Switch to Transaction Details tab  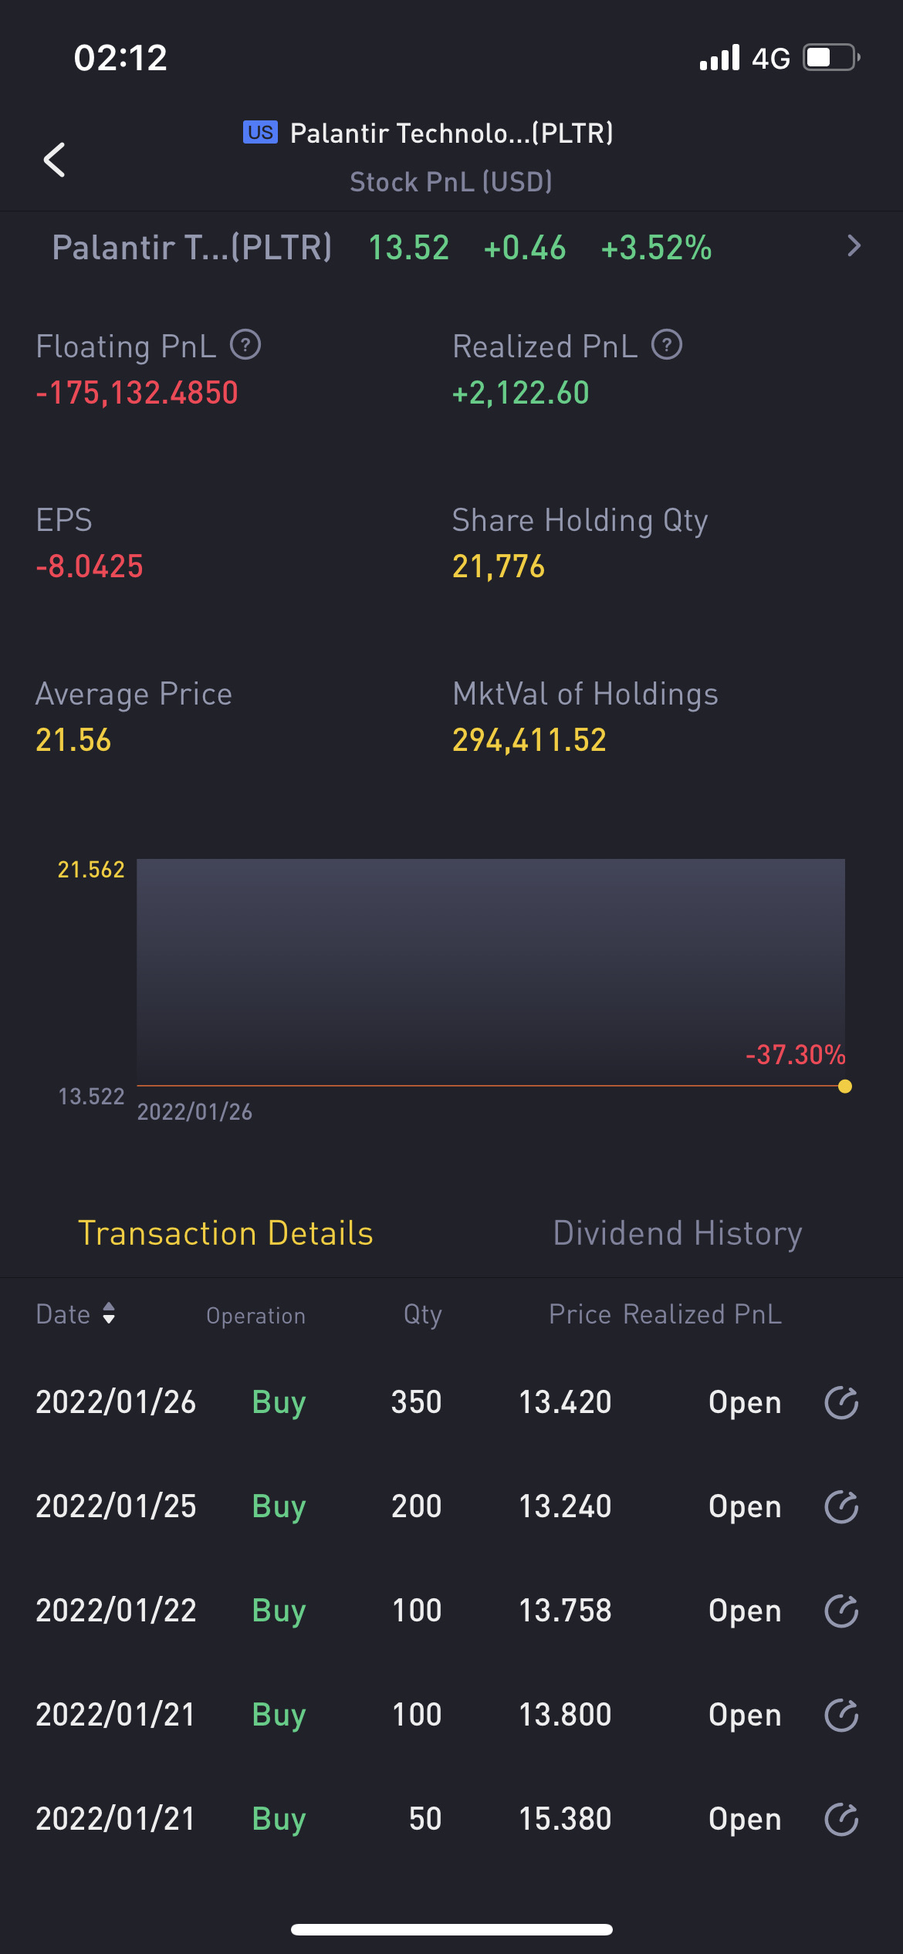coord(225,1233)
